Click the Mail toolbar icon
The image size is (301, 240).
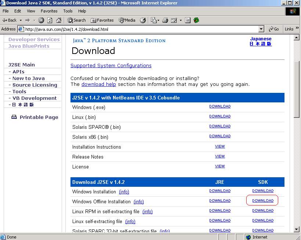coord(153,20)
